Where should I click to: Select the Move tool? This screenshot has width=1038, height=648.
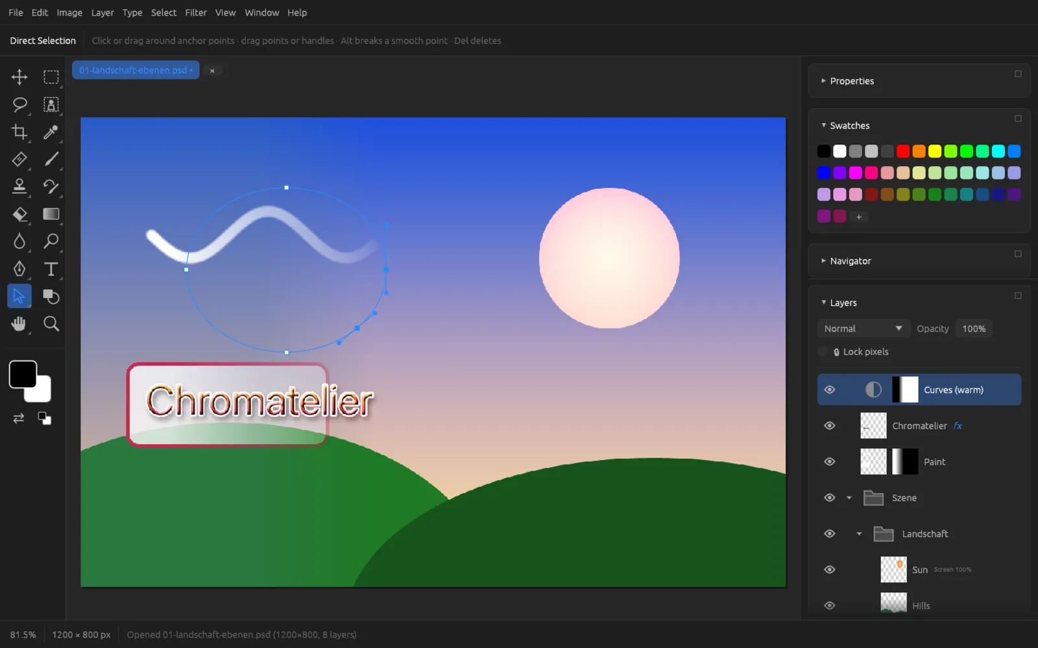click(19, 77)
